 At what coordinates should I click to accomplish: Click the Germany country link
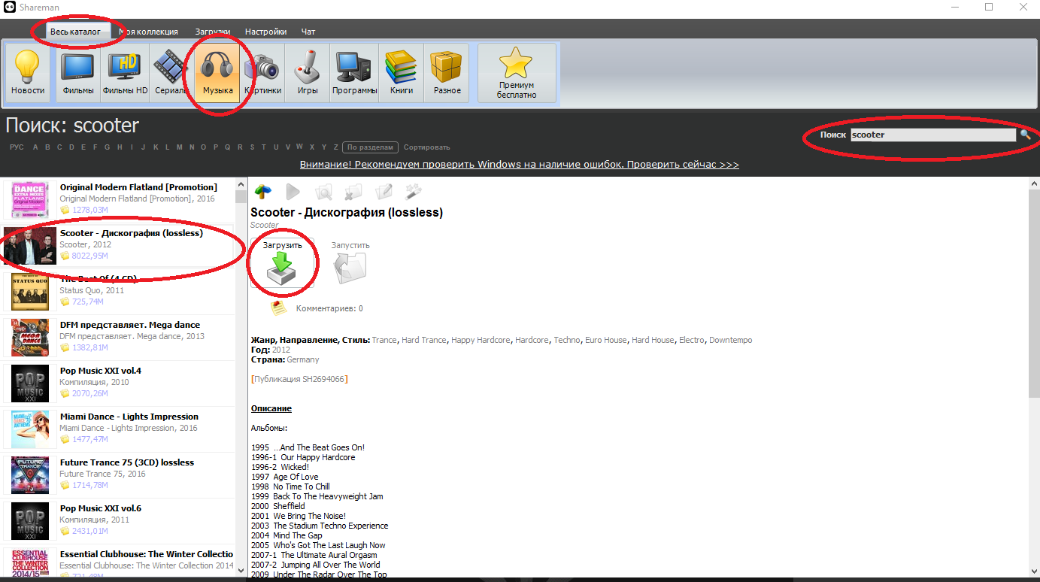[x=303, y=359]
